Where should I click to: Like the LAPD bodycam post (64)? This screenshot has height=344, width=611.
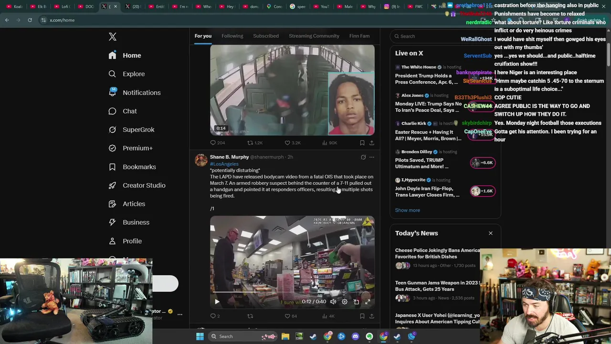pyautogui.click(x=290, y=316)
